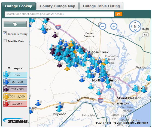Click the orange go button
Screen dimensions: 152x128
click(x=119, y=14)
